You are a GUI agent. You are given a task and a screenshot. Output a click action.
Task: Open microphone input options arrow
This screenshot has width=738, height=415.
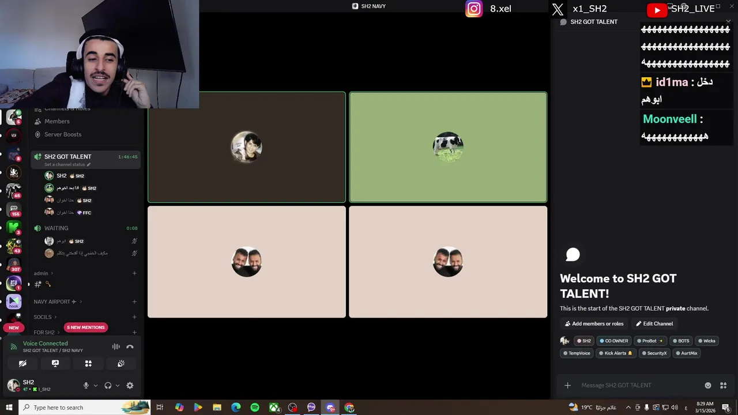coord(96,386)
